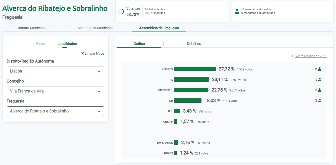Click the Assembleia de Freguesia active tab

(159, 28)
